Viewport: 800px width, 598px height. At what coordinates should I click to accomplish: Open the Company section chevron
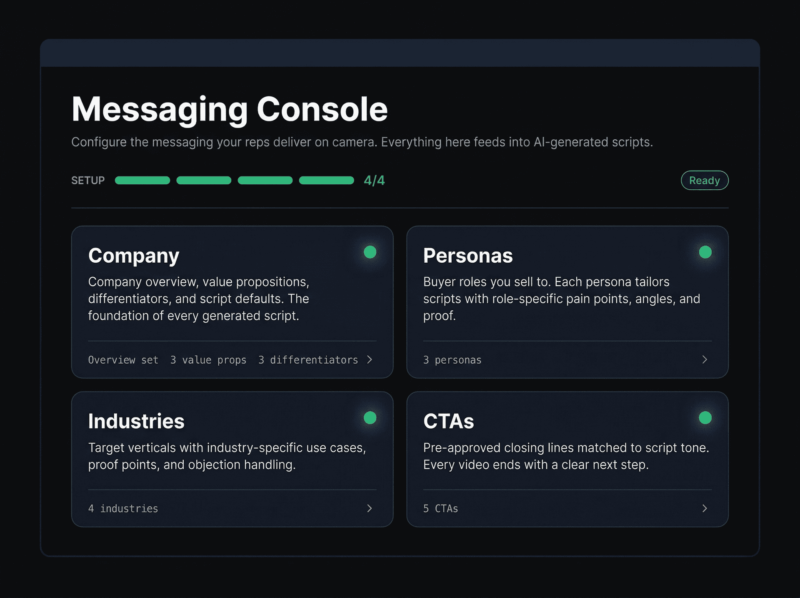tap(370, 359)
